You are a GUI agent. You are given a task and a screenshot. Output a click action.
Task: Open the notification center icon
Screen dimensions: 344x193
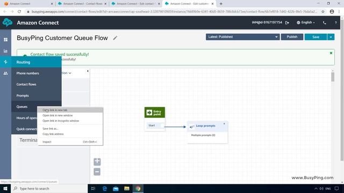pos(337,188)
